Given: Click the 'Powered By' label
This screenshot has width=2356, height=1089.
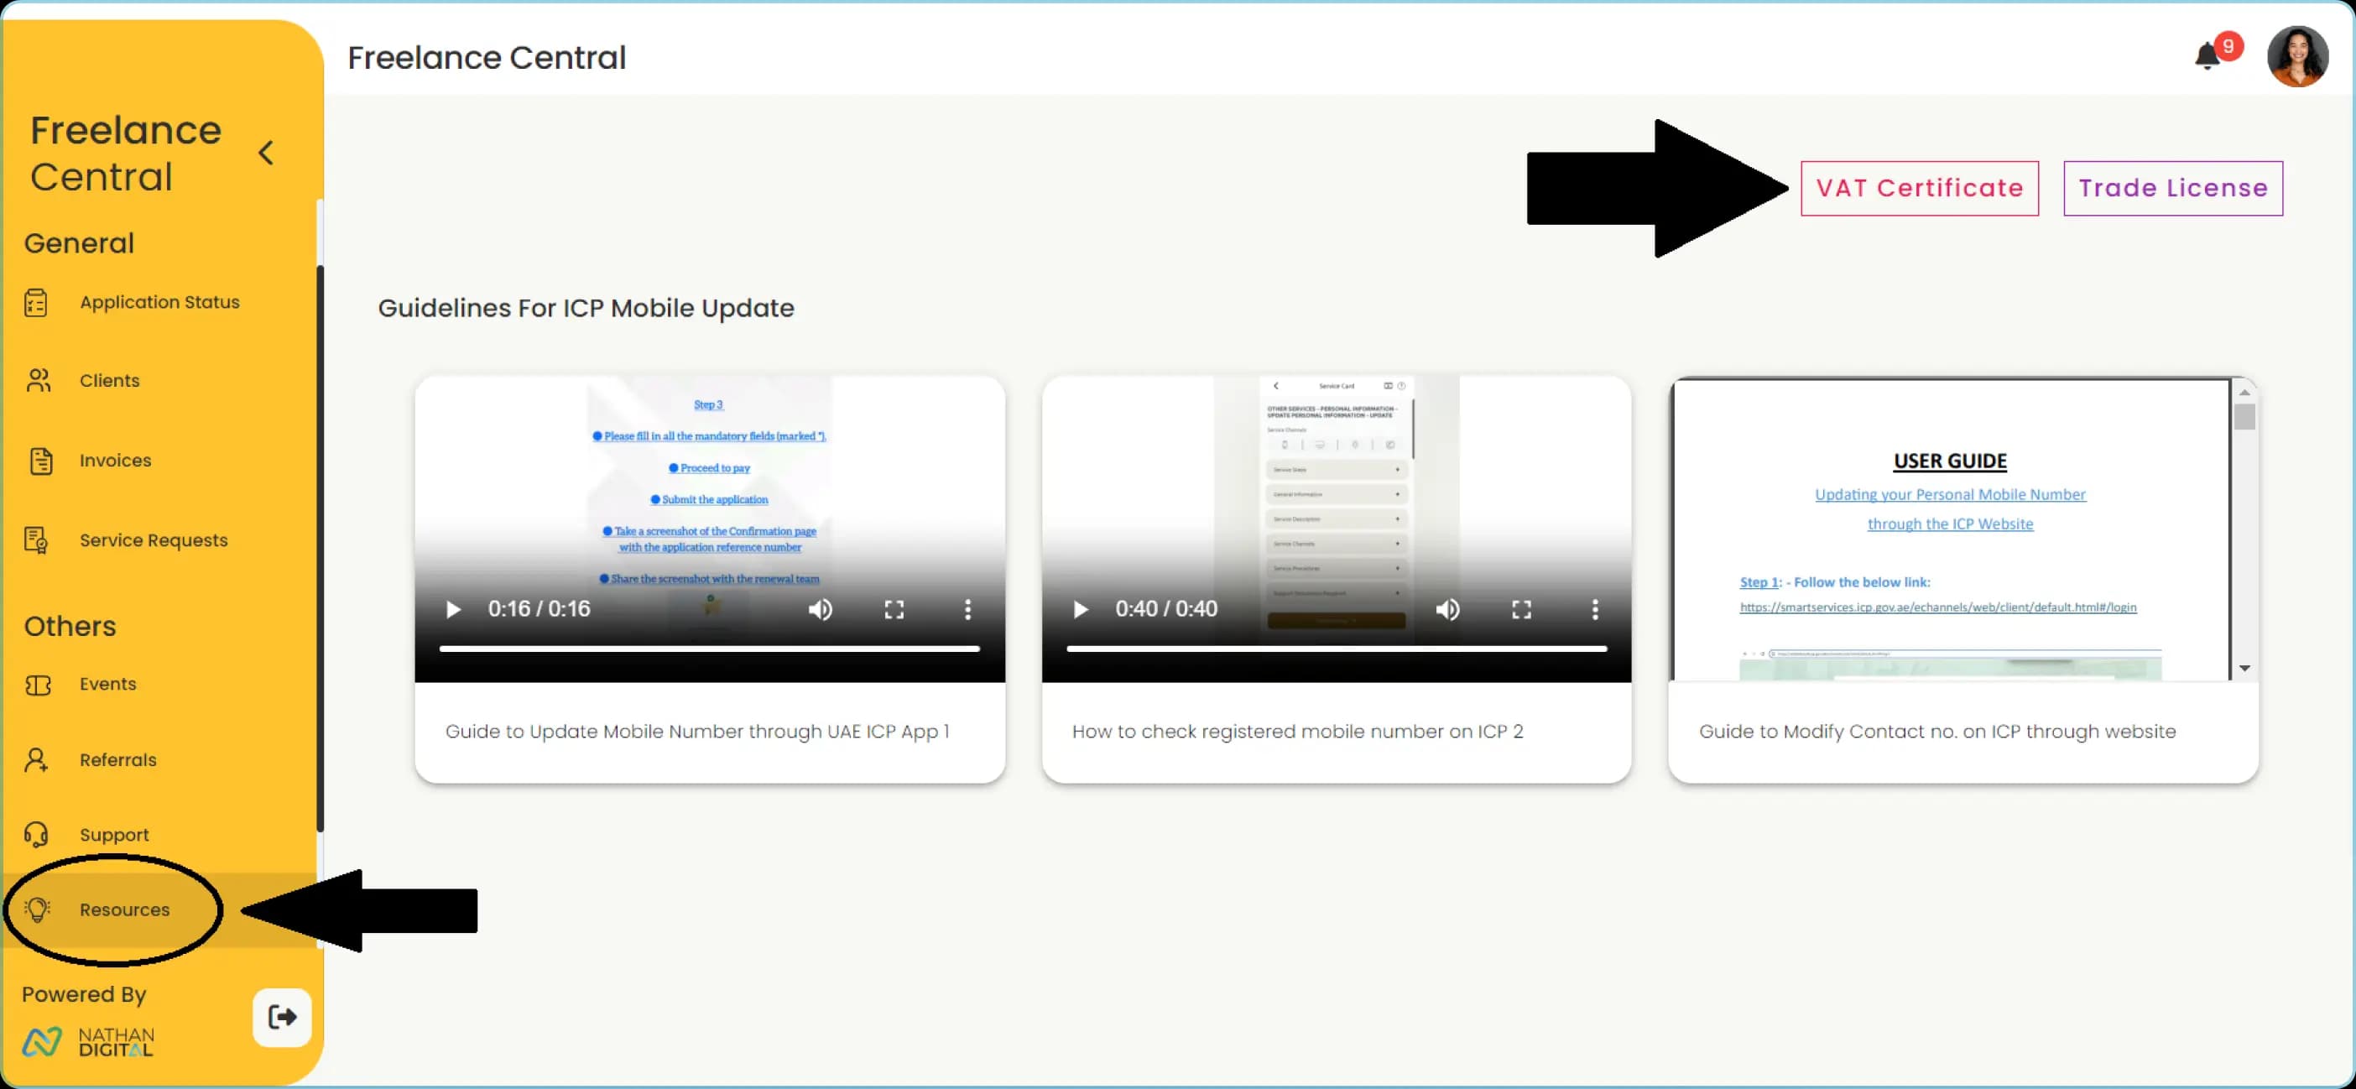Looking at the screenshot, I should point(84,994).
